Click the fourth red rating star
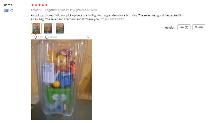 point(43,5)
